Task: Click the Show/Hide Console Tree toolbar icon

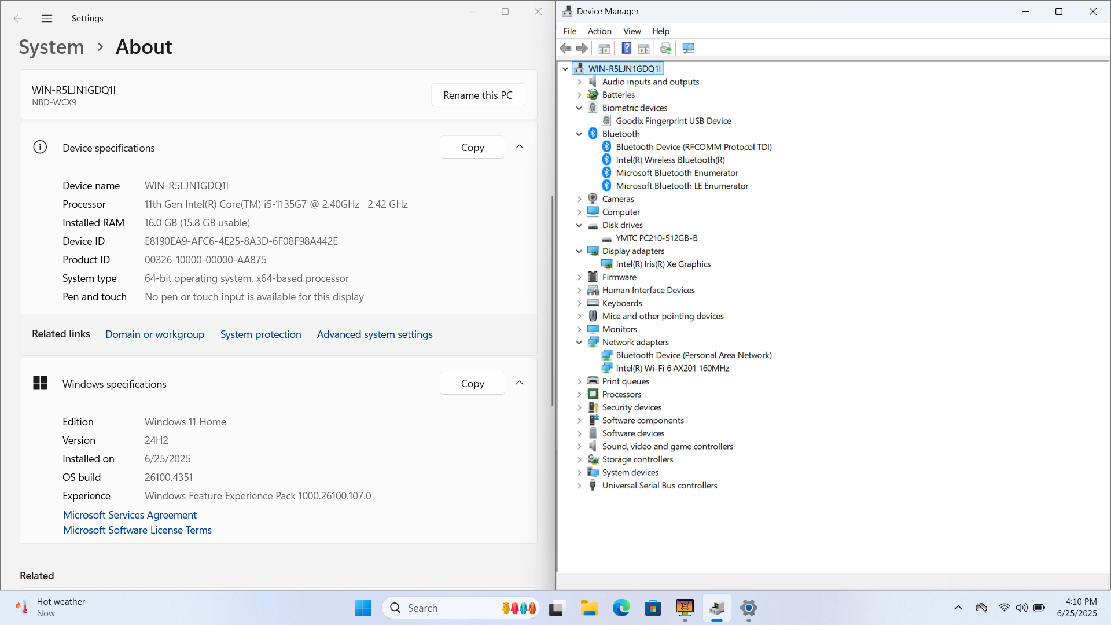Action: tap(604, 48)
